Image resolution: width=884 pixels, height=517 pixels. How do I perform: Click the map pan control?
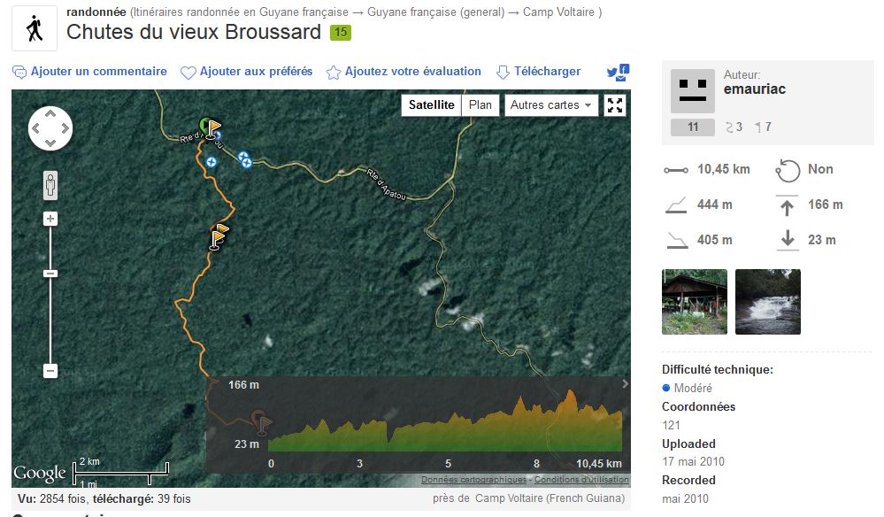(x=50, y=129)
